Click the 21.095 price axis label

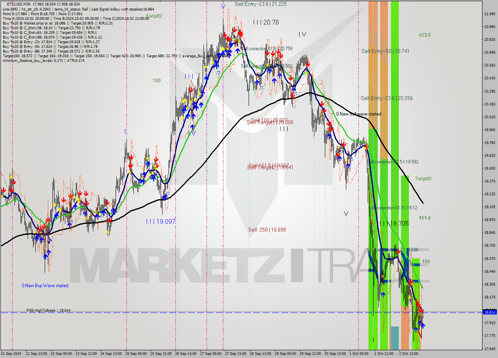[489, 14]
